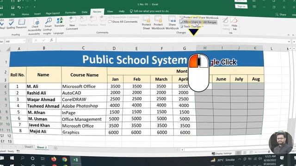
Task: Open Ribbon Display Options
Action: (x=254, y=7)
